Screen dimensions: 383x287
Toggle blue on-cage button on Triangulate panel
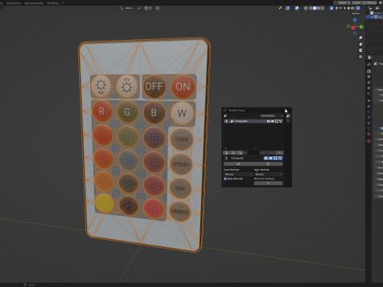click(281, 158)
